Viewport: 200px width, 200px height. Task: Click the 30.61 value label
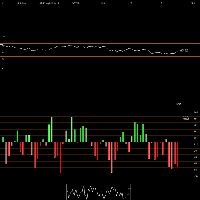pos(186,119)
